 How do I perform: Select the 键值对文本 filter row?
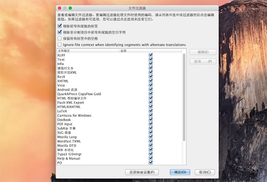point(120,68)
